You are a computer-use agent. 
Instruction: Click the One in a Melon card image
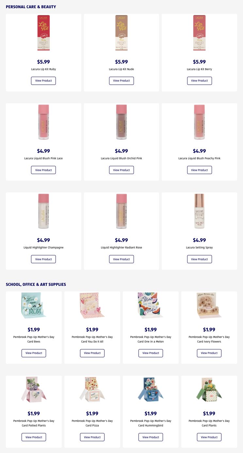point(151,305)
